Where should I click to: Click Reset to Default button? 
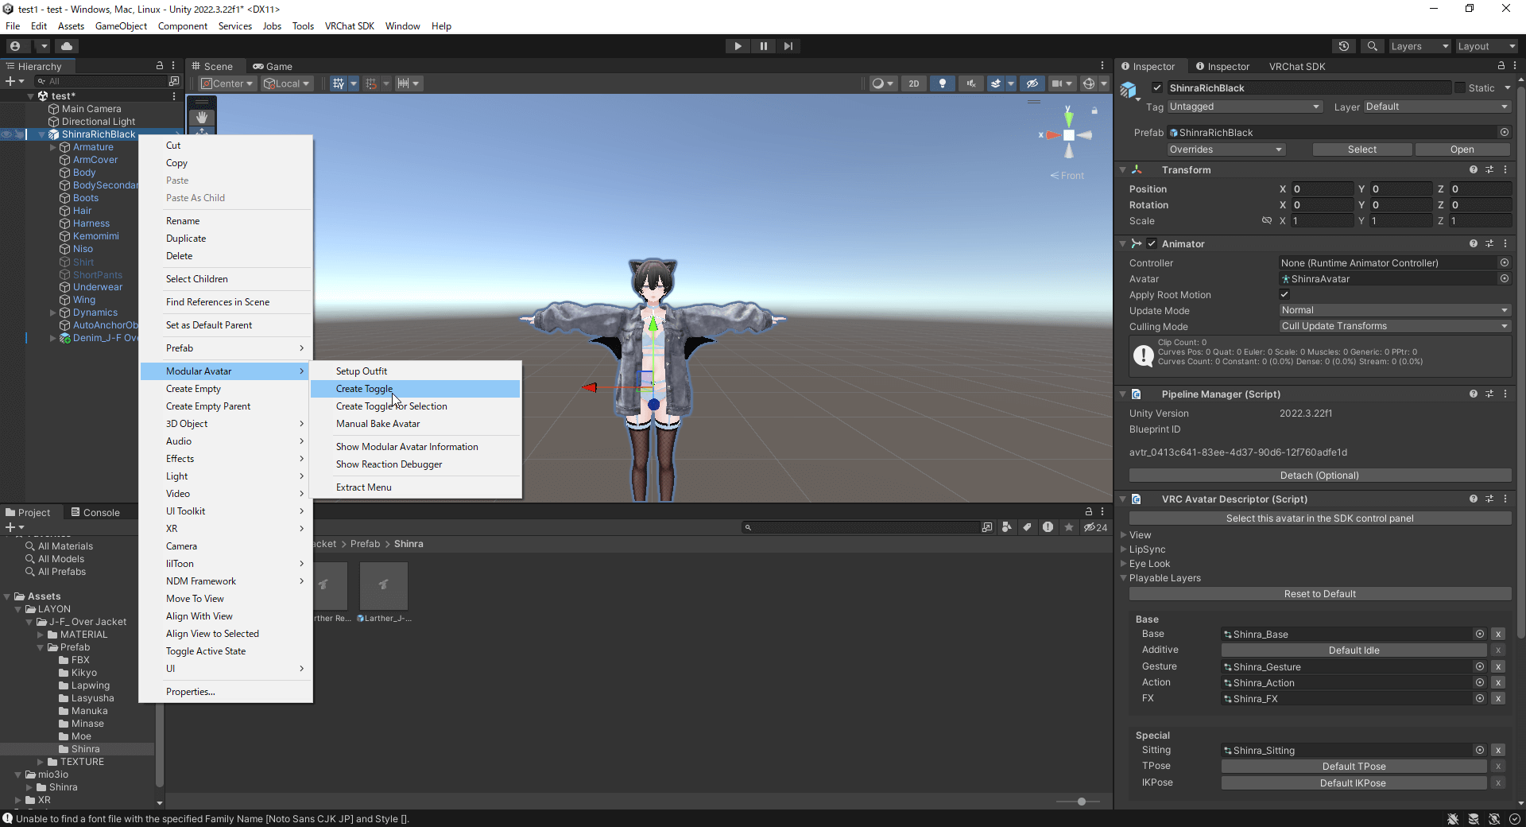click(x=1319, y=594)
